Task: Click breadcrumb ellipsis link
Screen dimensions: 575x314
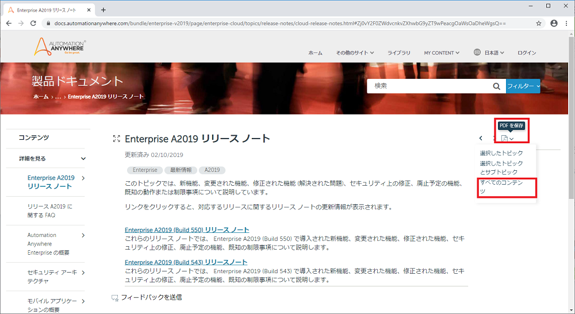Action: point(58,97)
